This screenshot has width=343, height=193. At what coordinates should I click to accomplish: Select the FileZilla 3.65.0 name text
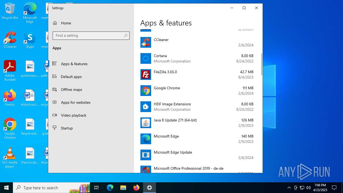(165, 72)
